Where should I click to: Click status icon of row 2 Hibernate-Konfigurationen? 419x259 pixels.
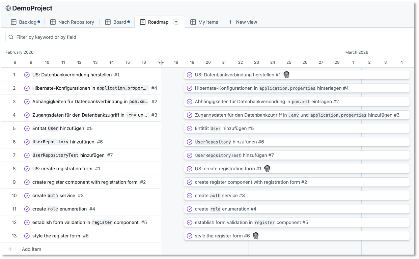click(x=27, y=88)
